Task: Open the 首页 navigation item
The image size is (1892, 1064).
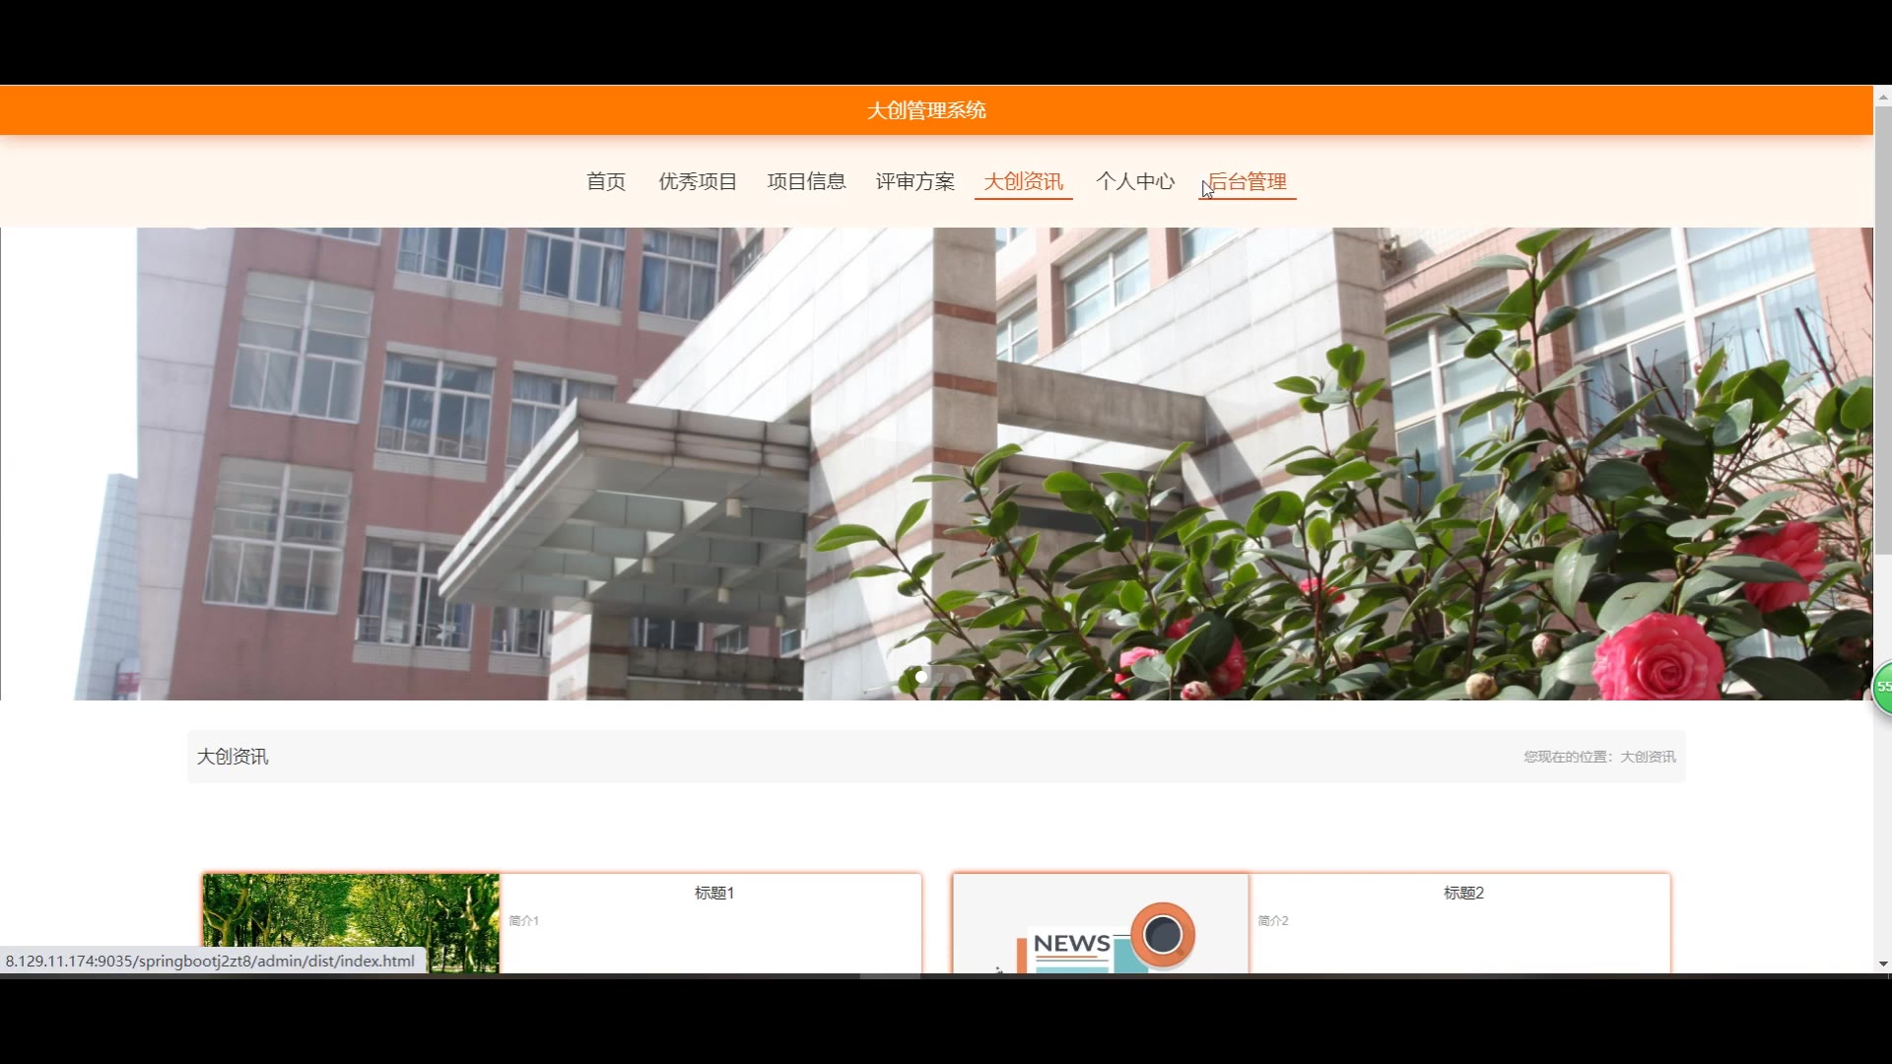Action: (x=606, y=182)
